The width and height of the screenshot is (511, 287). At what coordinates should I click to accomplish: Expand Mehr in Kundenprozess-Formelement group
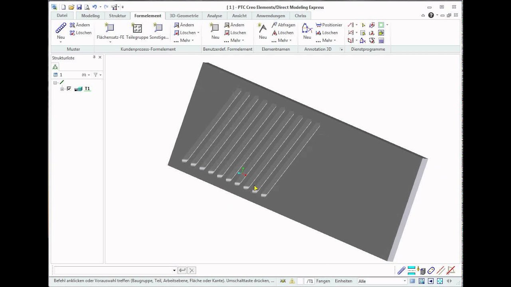point(184,40)
